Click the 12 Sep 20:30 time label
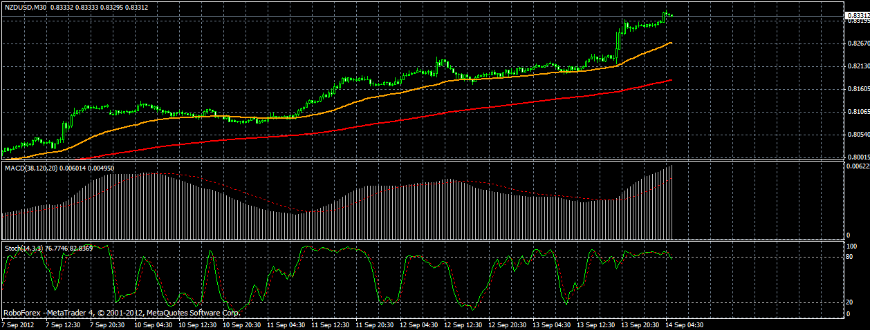This screenshot has height=330, width=870. pyautogui.click(x=508, y=324)
